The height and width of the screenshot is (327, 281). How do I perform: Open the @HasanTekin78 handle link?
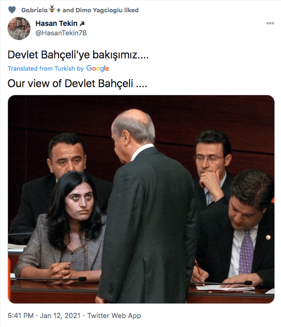point(61,33)
